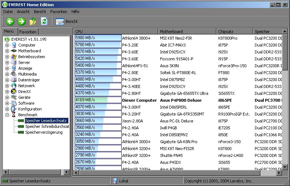Click the 5980 MB/s result bar
This screenshot has width=290, height=186.
[x=98, y=38]
